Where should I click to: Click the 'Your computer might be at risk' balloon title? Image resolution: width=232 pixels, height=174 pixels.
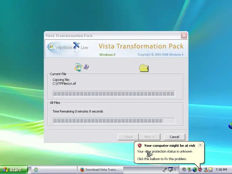point(170,146)
